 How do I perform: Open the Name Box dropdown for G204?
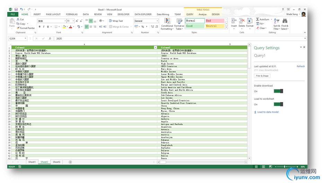[25, 38]
